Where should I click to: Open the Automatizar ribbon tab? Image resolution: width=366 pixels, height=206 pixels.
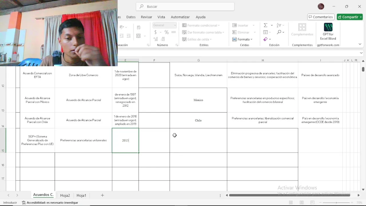180,17
